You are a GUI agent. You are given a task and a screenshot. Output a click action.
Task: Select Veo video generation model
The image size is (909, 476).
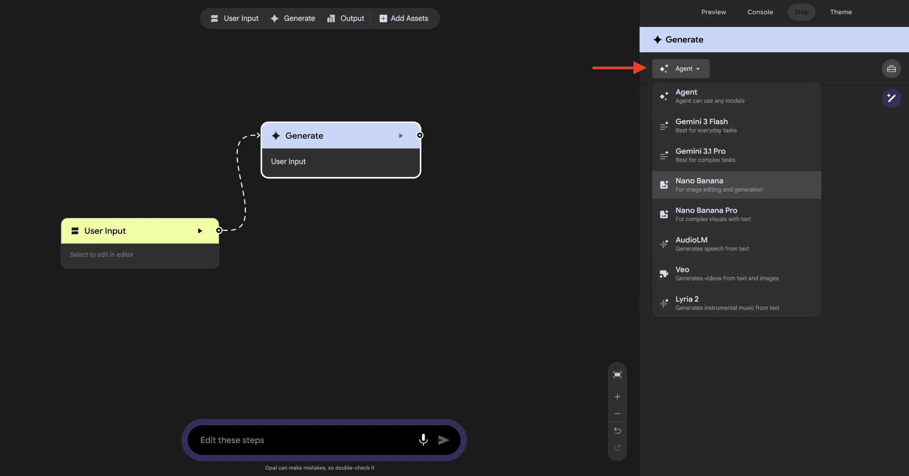point(736,274)
